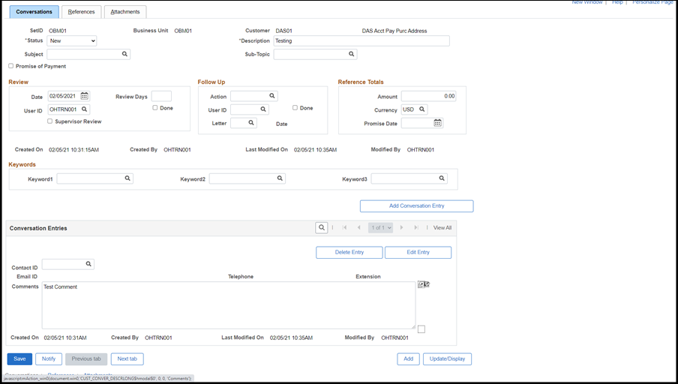This screenshot has width=678, height=384.
Task: Open the Review Date calendar picker
Action: pyautogui.click(x=84, y=96)
